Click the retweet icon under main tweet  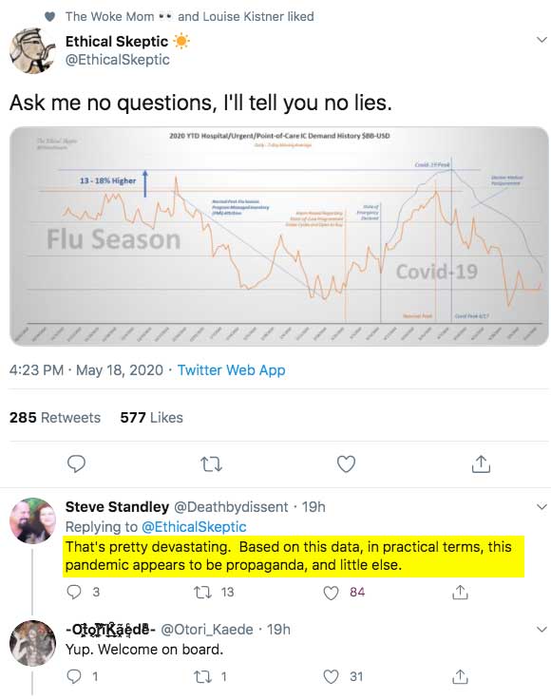[211, 464]
